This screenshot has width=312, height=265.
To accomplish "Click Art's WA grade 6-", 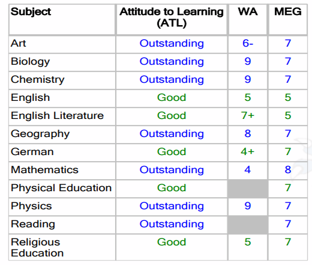I will (248, 43).
